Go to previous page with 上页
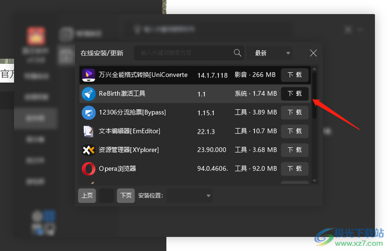Image resolution: width=389 pixels, height=251 pixels. [87, 196]
